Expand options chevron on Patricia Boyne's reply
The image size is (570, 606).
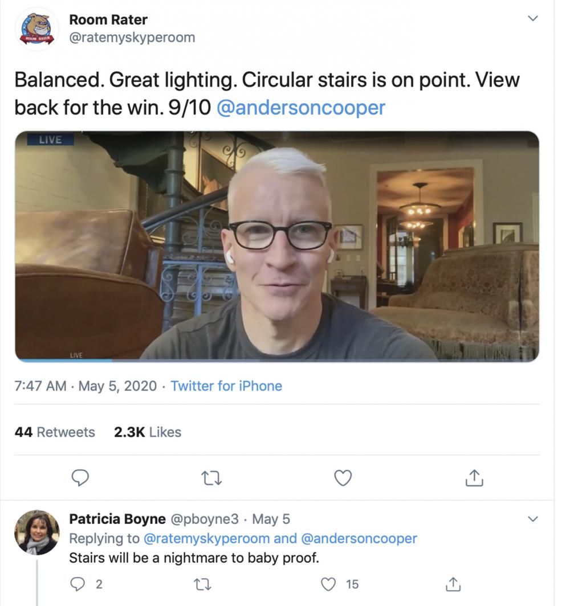pos(533,519)
